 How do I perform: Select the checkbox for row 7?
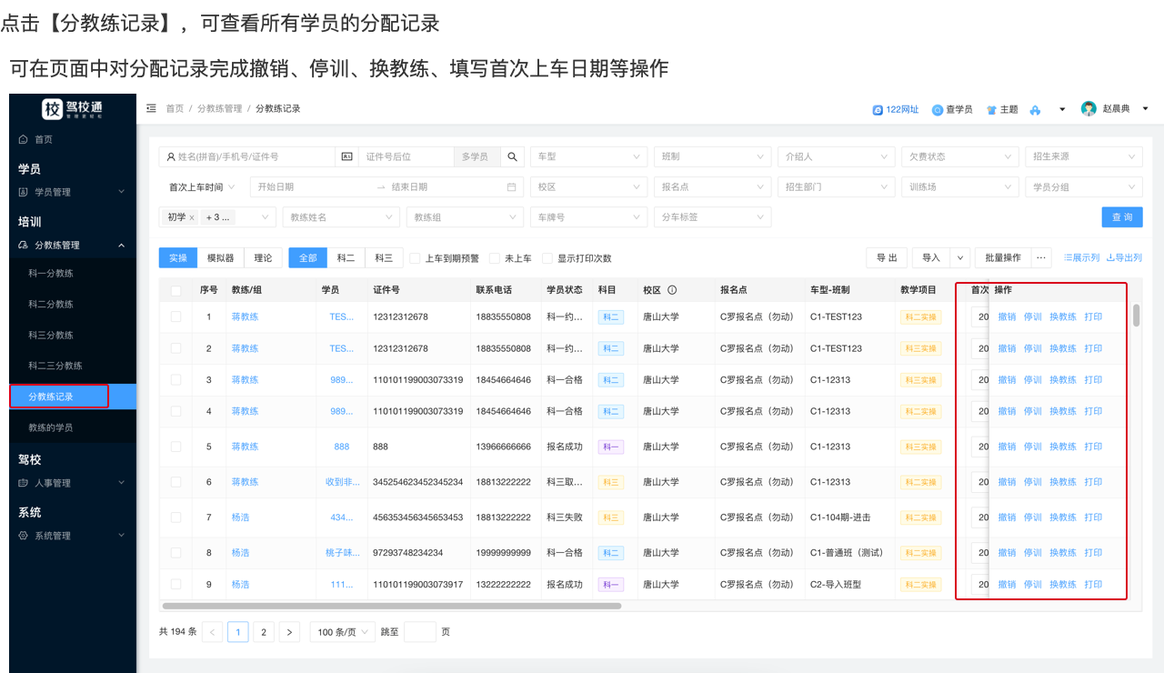pyautogui.click(x=176, y=517)
